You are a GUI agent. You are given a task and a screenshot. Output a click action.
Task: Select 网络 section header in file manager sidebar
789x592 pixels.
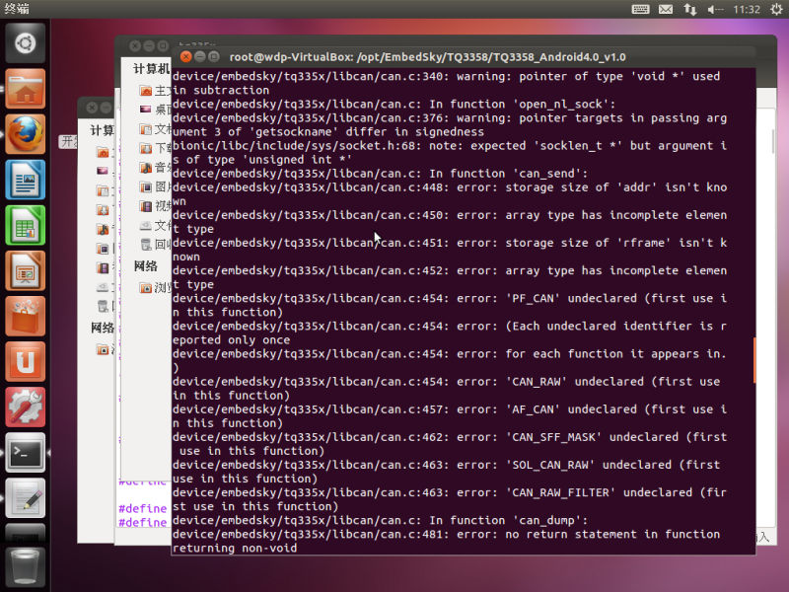[146, 265]
